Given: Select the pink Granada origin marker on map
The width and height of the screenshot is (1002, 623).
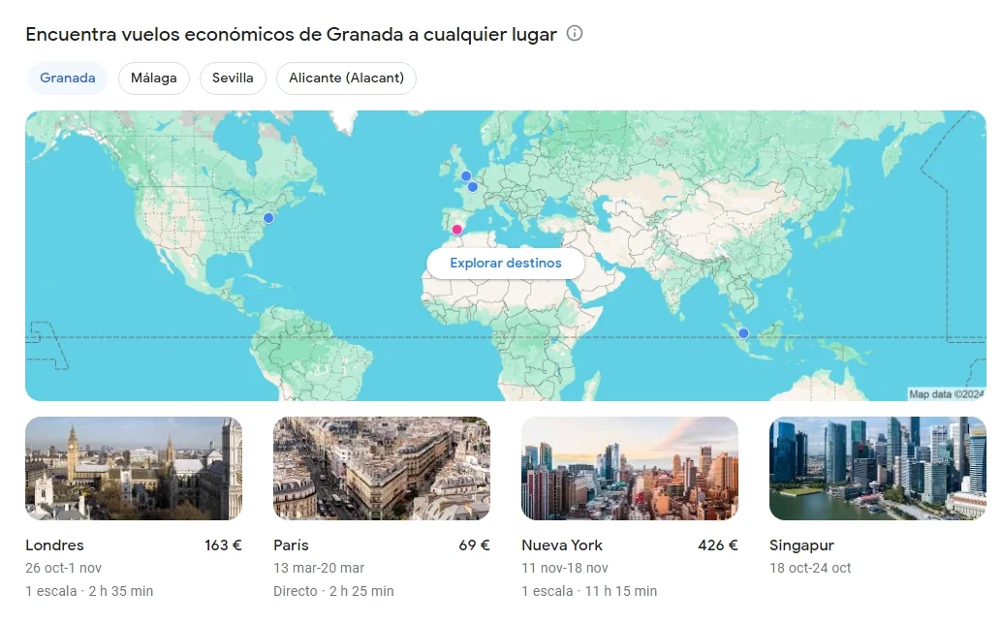Looking at the screenshot, I should coord(456,230).
